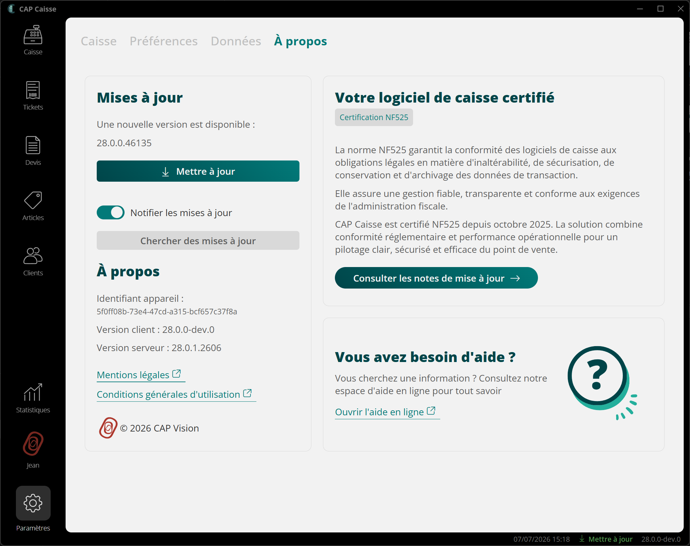Image resolution: width=690 pixels, height=546 pixels.
Task: Open Consulter les notes de mise à jour
Action: 436,278
